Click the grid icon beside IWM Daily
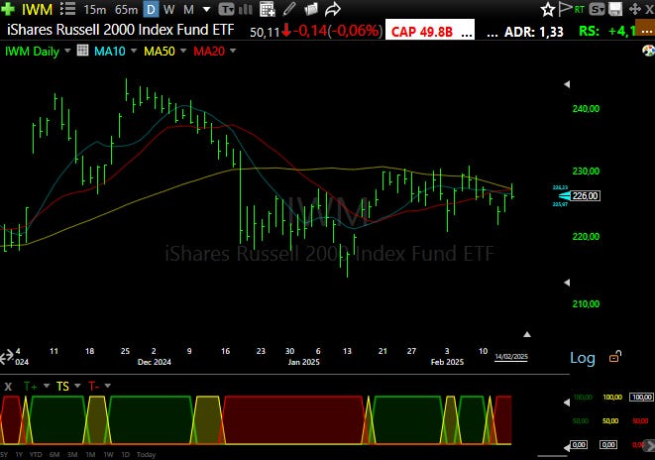This screenshot has width=655, height=460. (x=82, y=51)
